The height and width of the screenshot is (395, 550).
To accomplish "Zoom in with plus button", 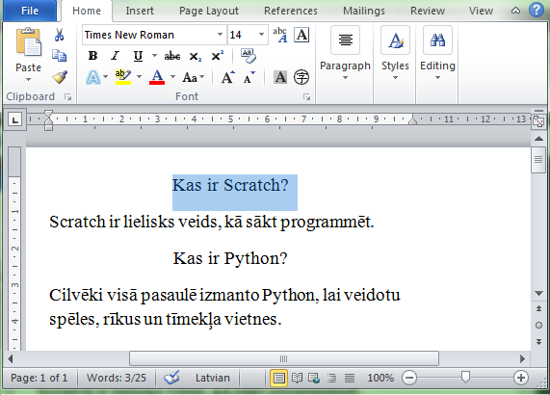I will (521, 378).
